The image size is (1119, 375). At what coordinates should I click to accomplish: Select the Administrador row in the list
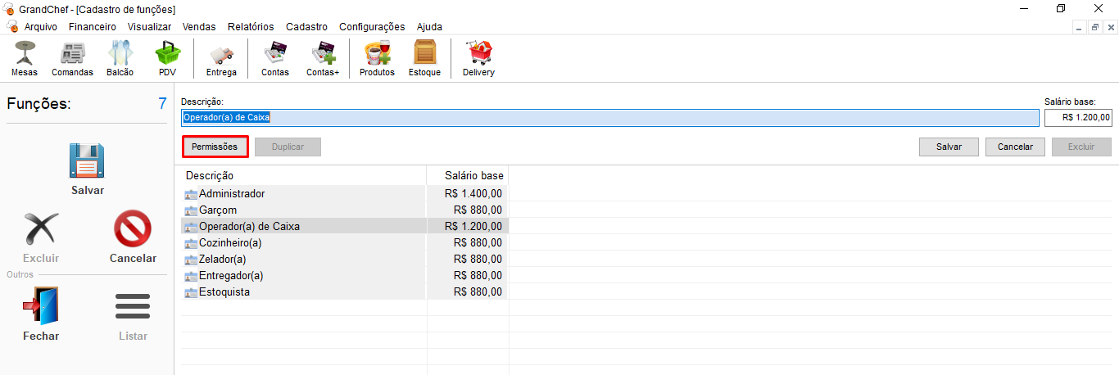point(232,194)
